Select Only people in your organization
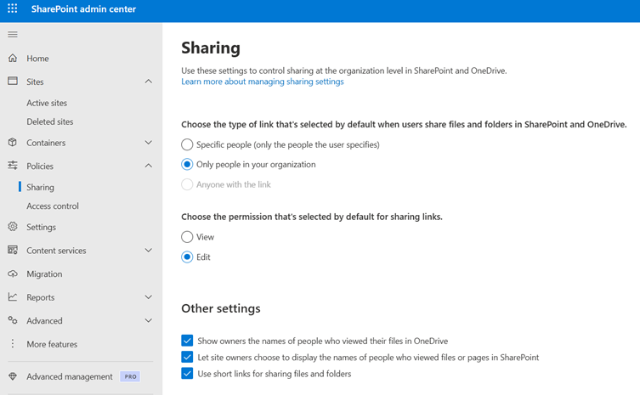This screenshot has height=395, width=640. 187,165
